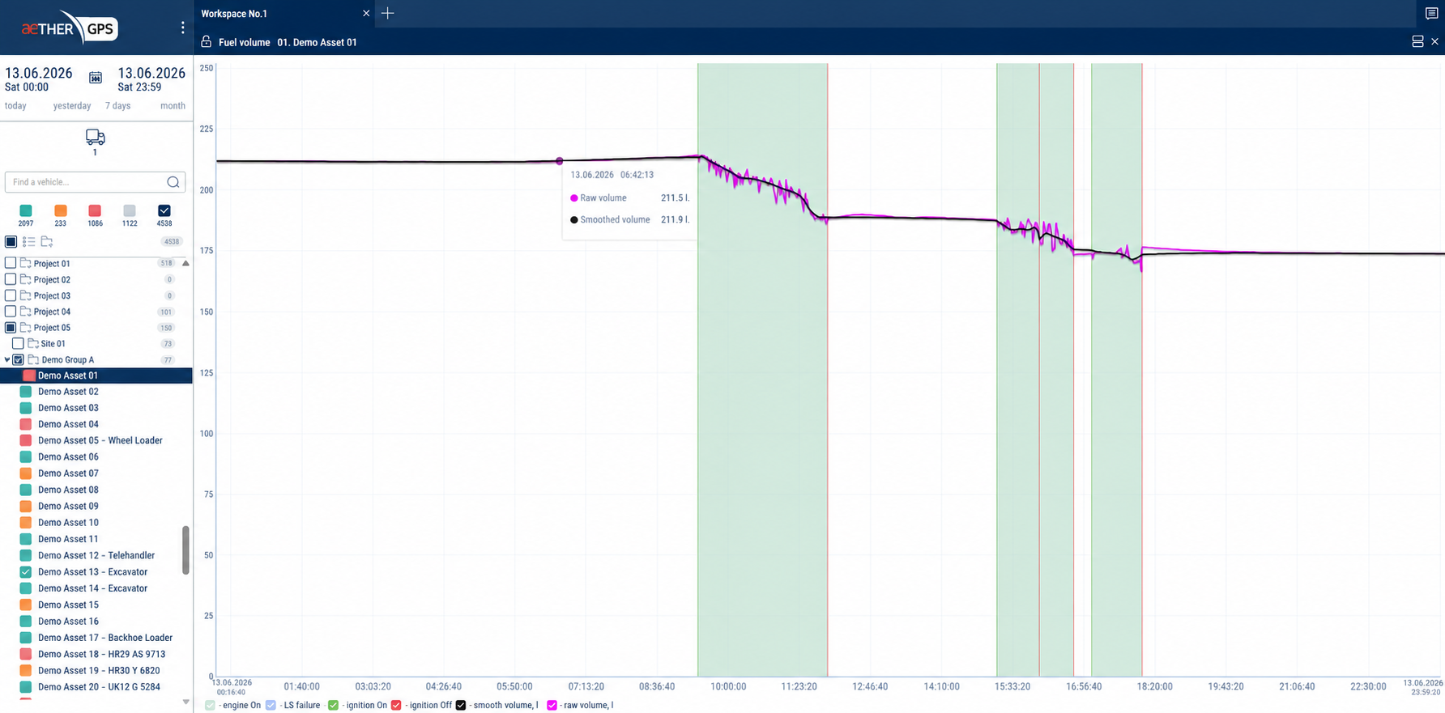This screenshot has width=1445, height=713.
Task: Toggle smooth volume legend checkbox
Action: click(461, 705)
